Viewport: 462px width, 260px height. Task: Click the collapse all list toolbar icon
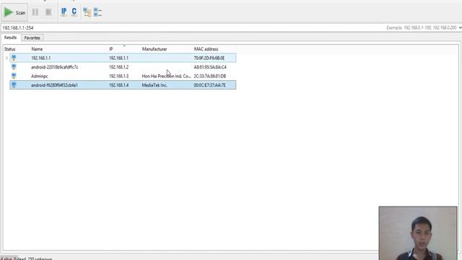(97, 12)
